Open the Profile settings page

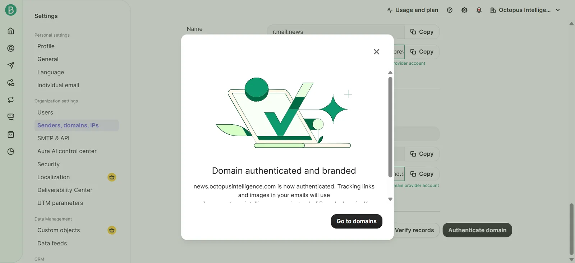coord(46,46)
